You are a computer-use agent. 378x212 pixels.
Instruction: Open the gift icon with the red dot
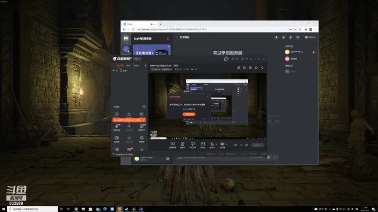tap(239, 67)
